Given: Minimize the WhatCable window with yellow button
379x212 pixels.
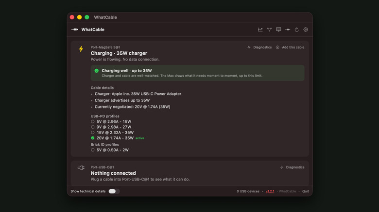Looking at the screenshot, I should 80,17.
